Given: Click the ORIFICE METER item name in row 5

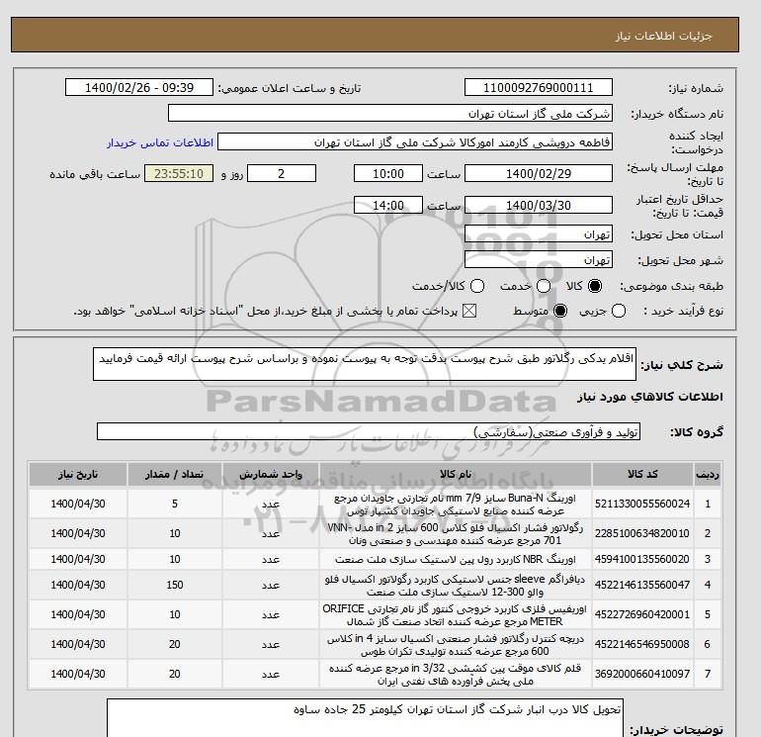Looking at the screenshot, I should click(456, 614).
